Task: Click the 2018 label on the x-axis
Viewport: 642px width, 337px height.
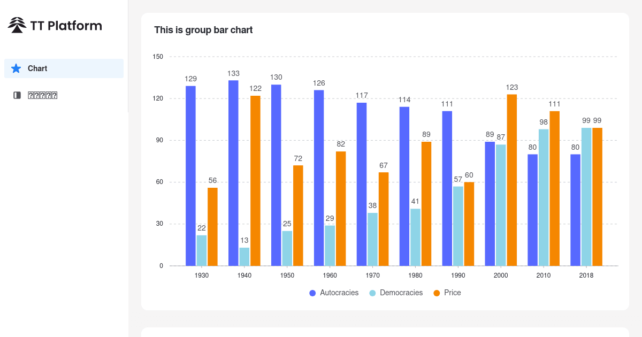Action: coord(586,275)
